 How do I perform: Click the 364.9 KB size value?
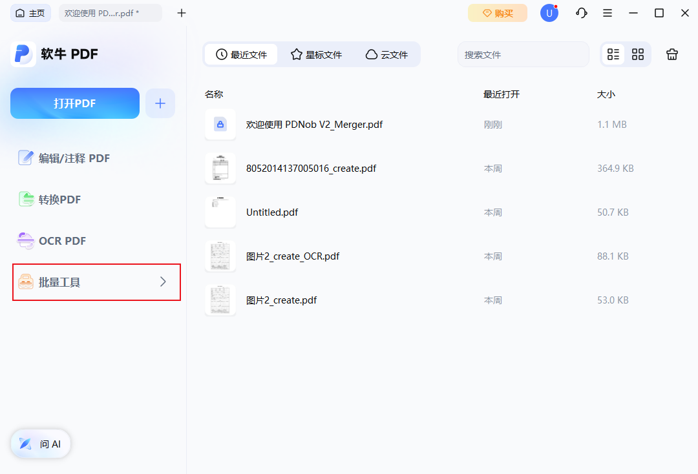tap(615, 169)
